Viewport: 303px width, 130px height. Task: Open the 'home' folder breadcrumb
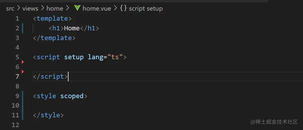55,8
